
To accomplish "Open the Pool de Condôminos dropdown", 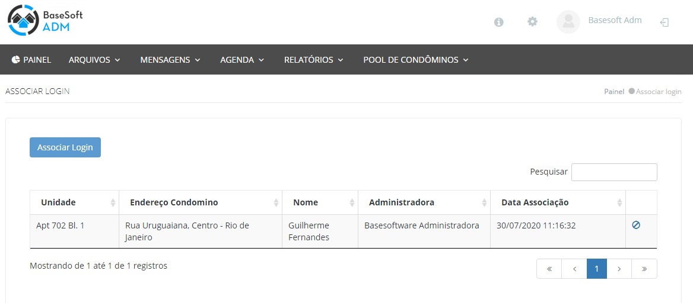I will click(x=415, y=60).
